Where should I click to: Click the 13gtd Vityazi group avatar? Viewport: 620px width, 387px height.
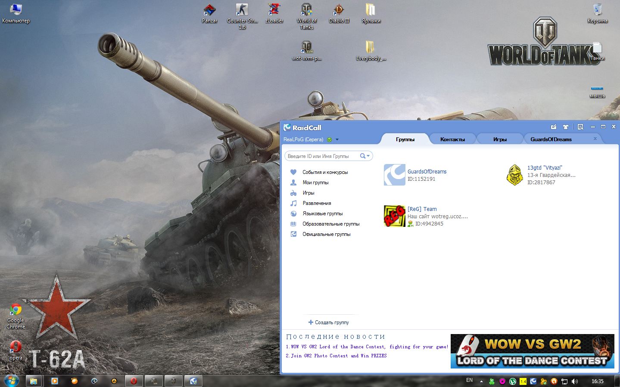coord(514,175)
